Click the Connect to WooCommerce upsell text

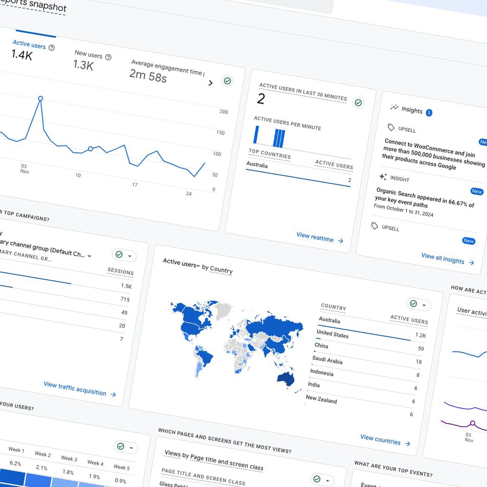(433, 154)
